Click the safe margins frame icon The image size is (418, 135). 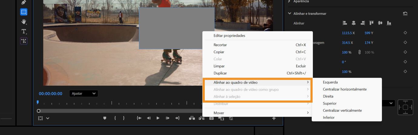[41, 118]
